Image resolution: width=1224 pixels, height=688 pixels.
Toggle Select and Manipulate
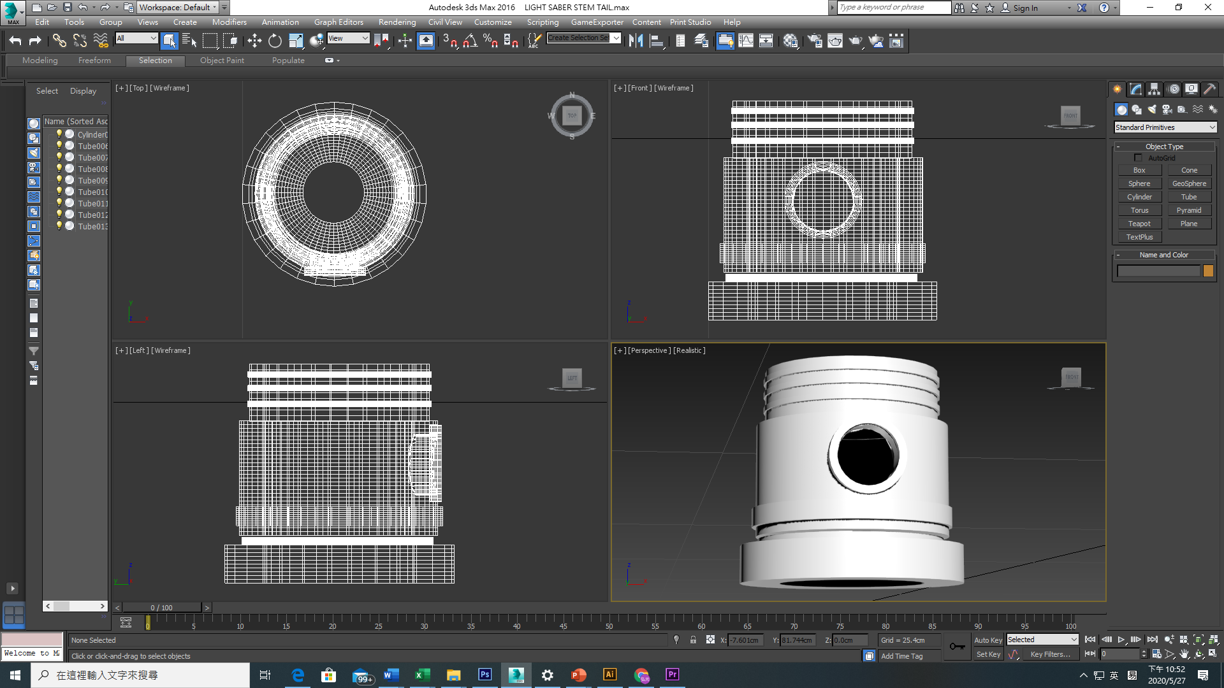[405, 41]
